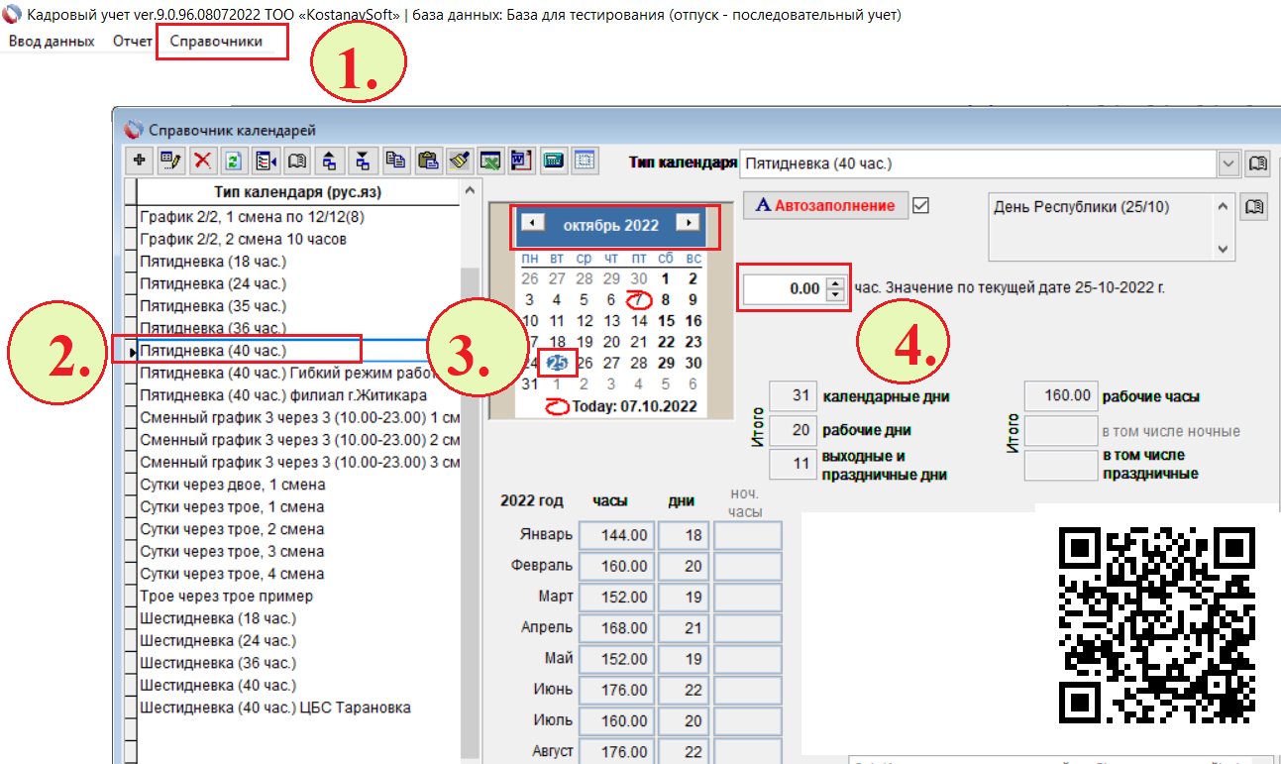The image size is (1281, 764).
Task: Select the Пятидневка (18 час.) row
Action: coord(298,262)
